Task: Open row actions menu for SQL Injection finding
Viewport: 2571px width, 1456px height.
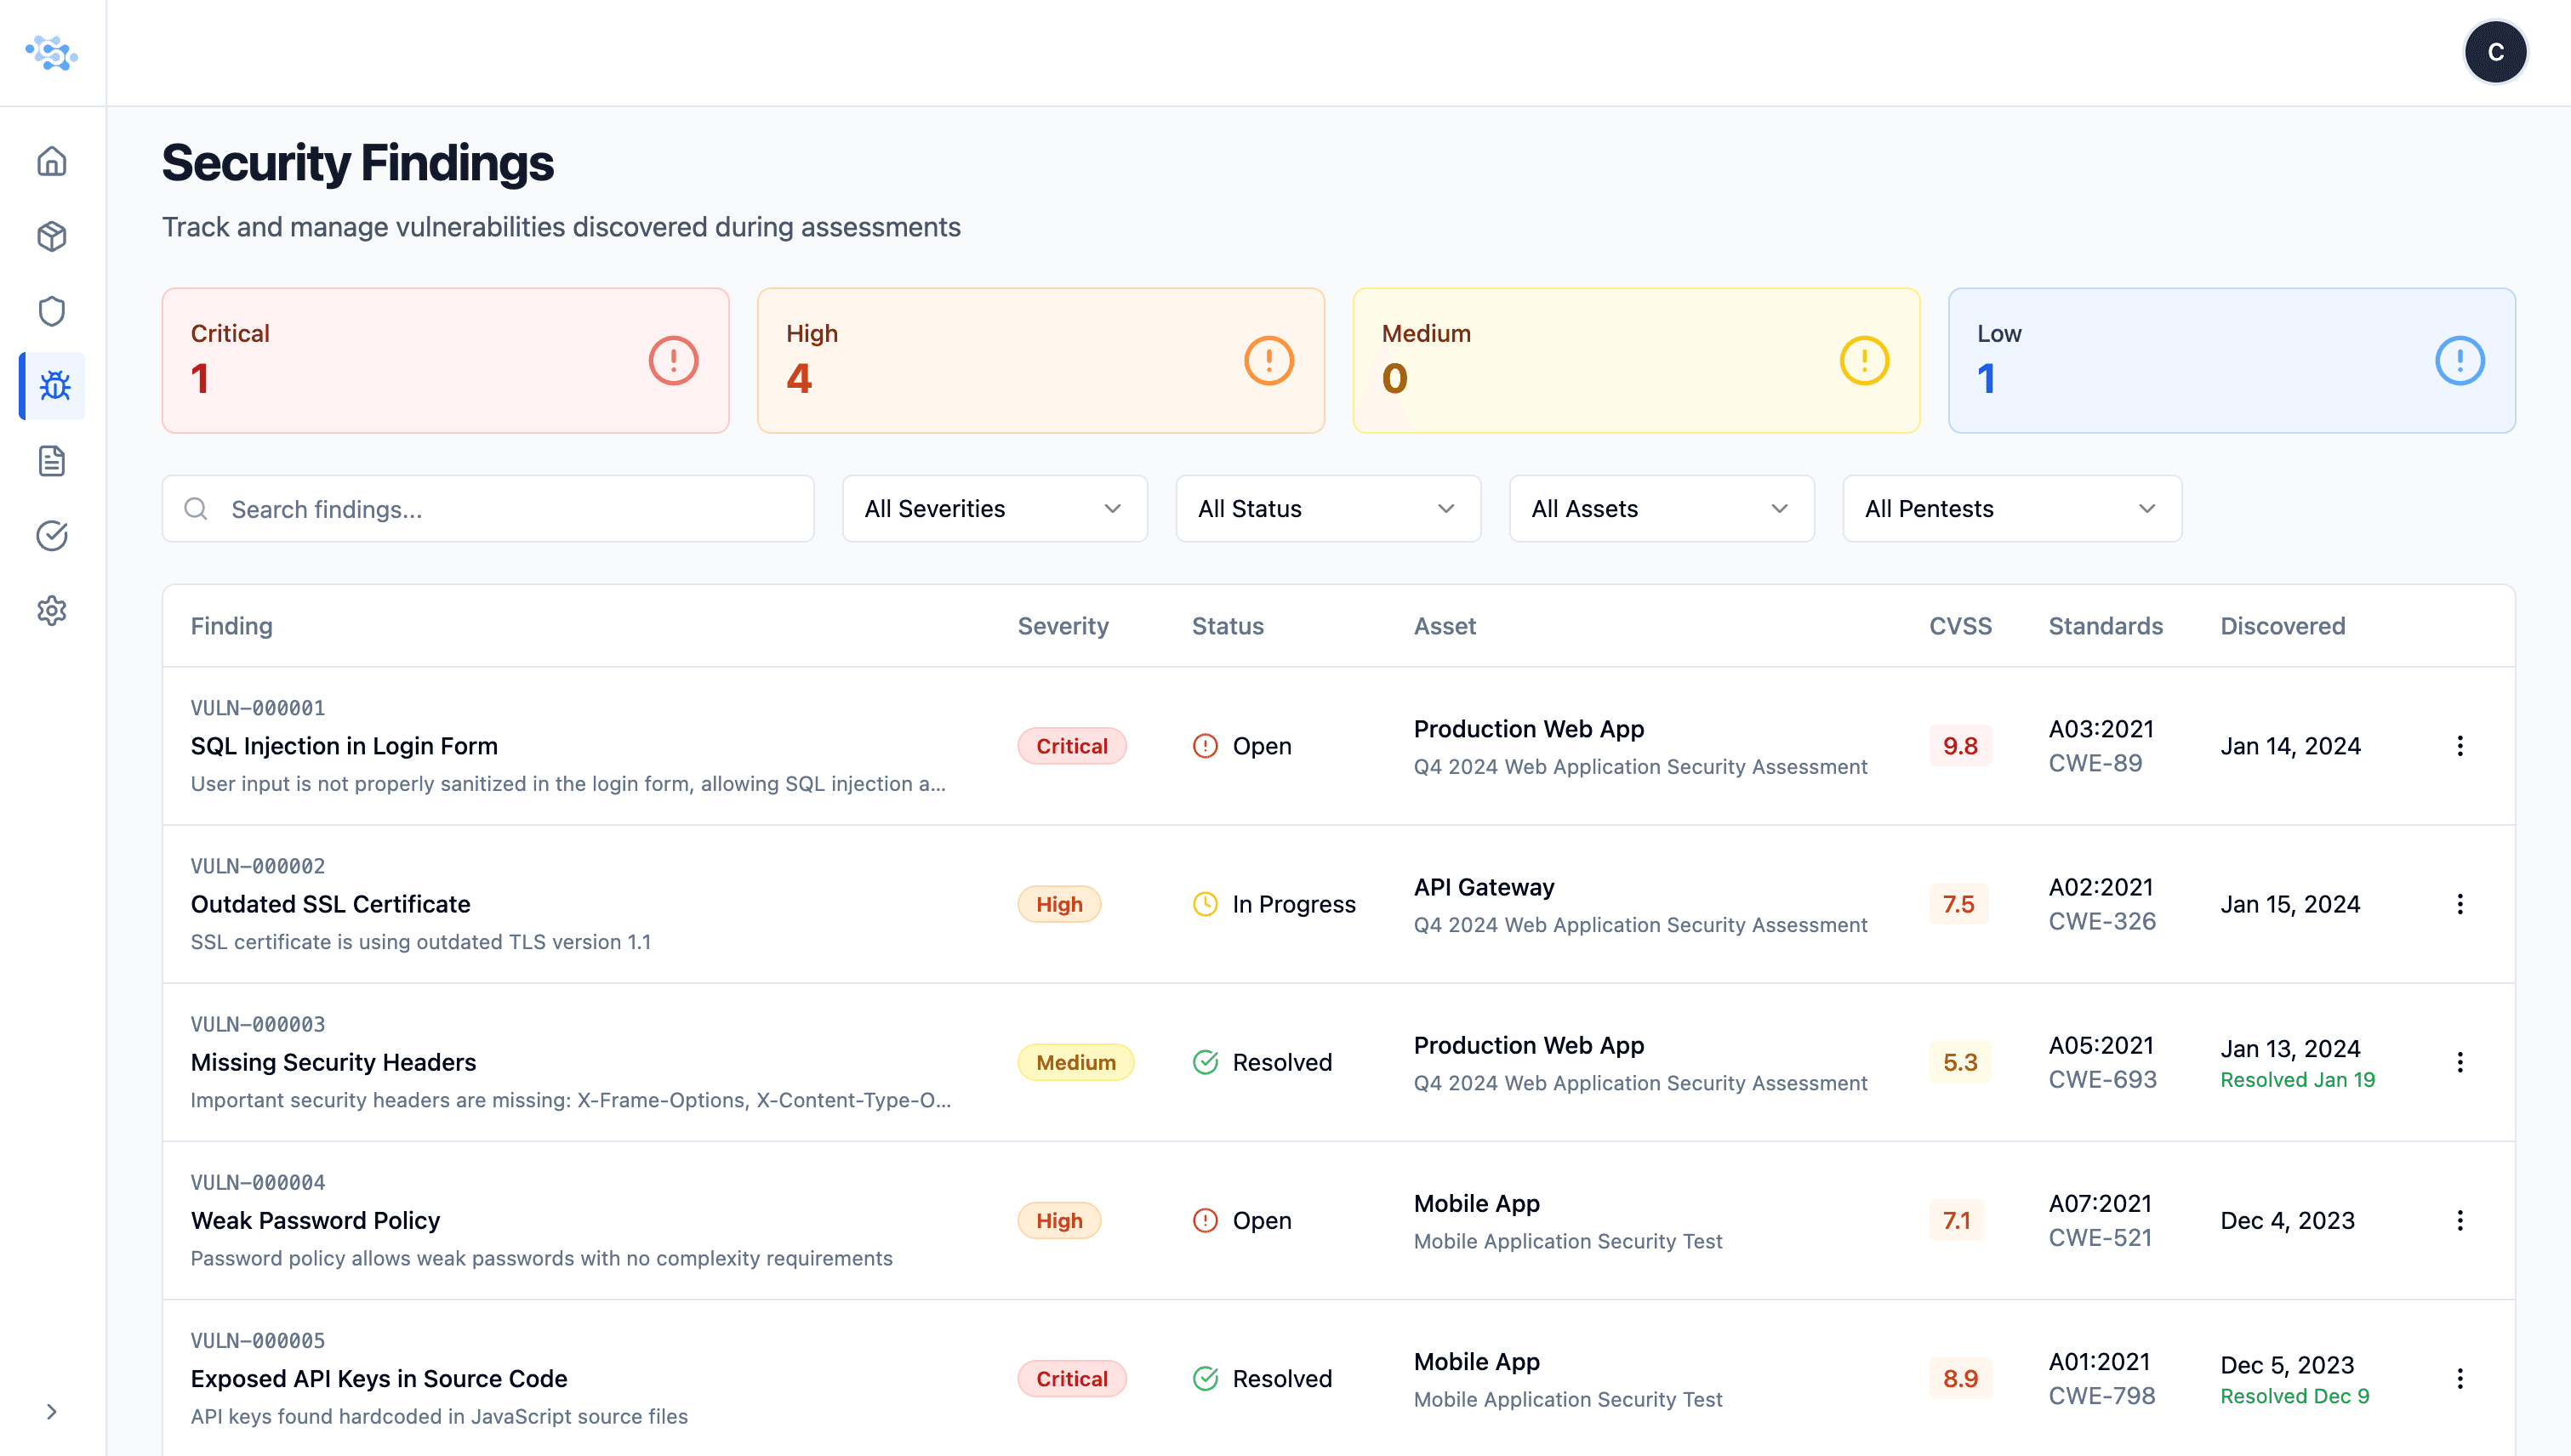Action: point(2459,746)
